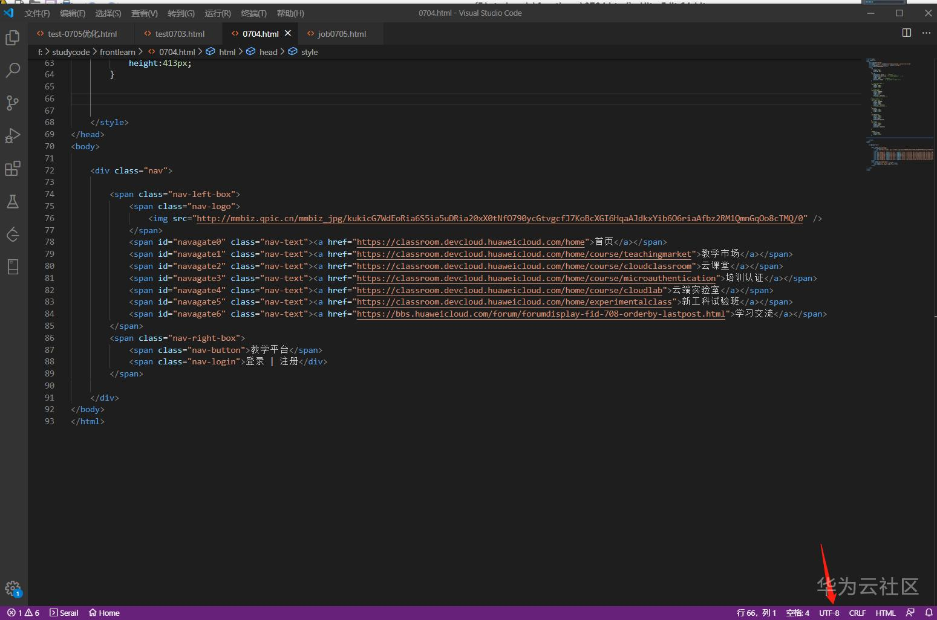This screenshot has height=620, width=937.
Task: Click the Home button in status bar
Action: click(x=104, y=613)
